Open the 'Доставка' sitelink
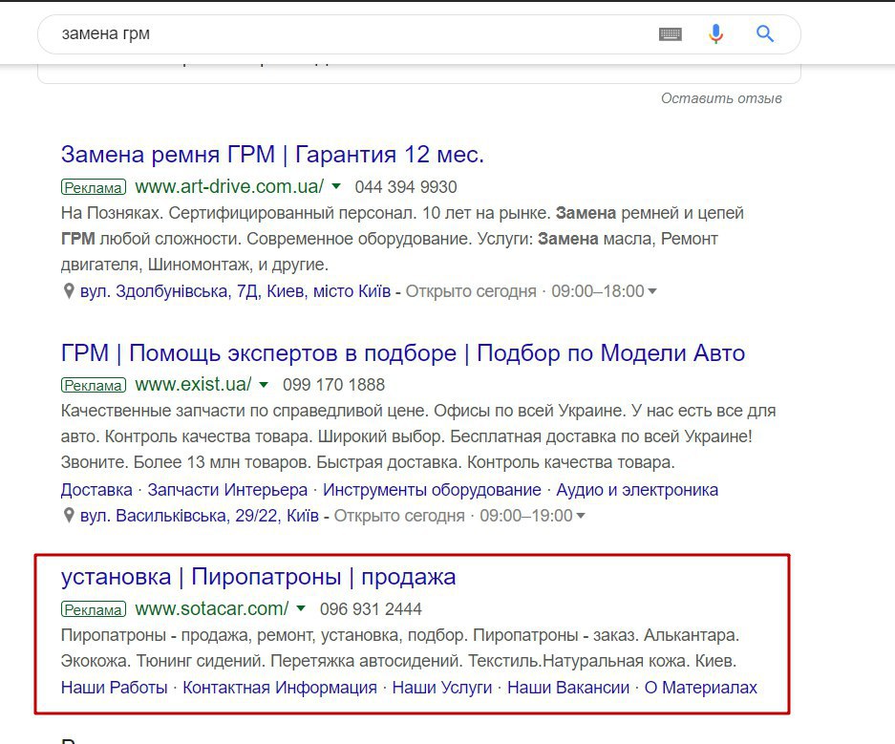The width and height of the screenshot is (895, 744). pos(96,490)
